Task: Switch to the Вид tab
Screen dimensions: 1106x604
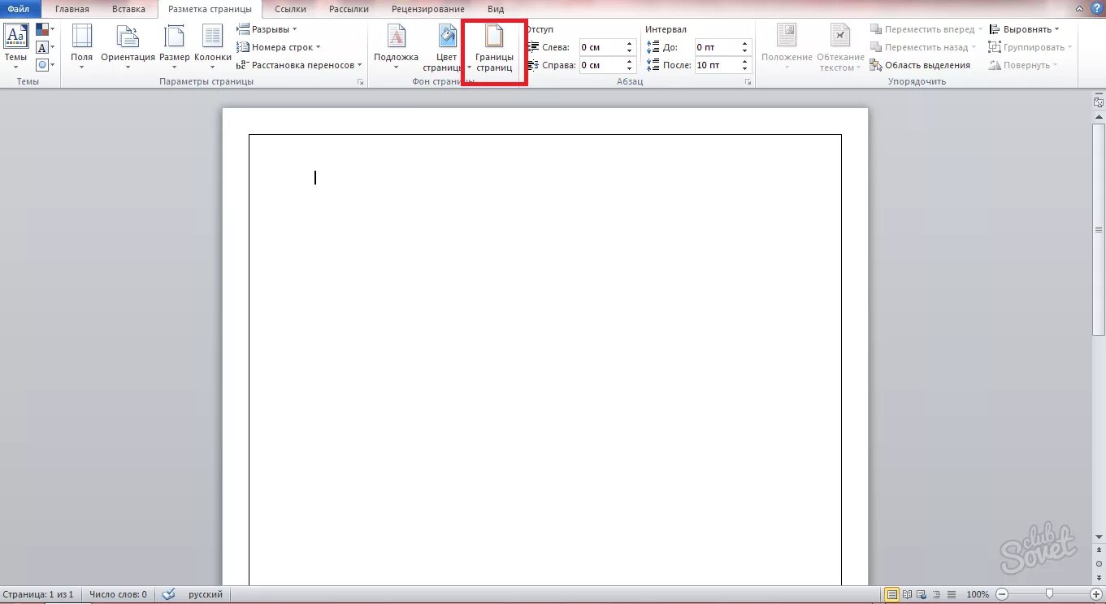Action: click(496, 9)
